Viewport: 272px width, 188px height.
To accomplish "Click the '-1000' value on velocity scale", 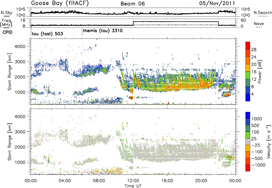I will point(258,165).
